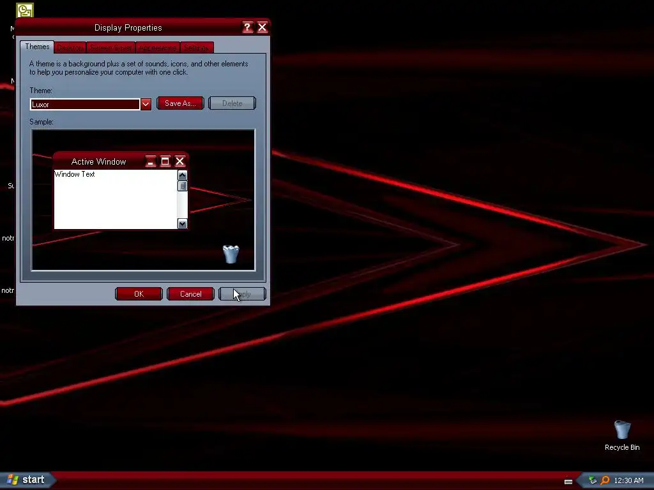Click the sample scrollbar thumb
Viewport: 654px width, 490px height.
182,186
